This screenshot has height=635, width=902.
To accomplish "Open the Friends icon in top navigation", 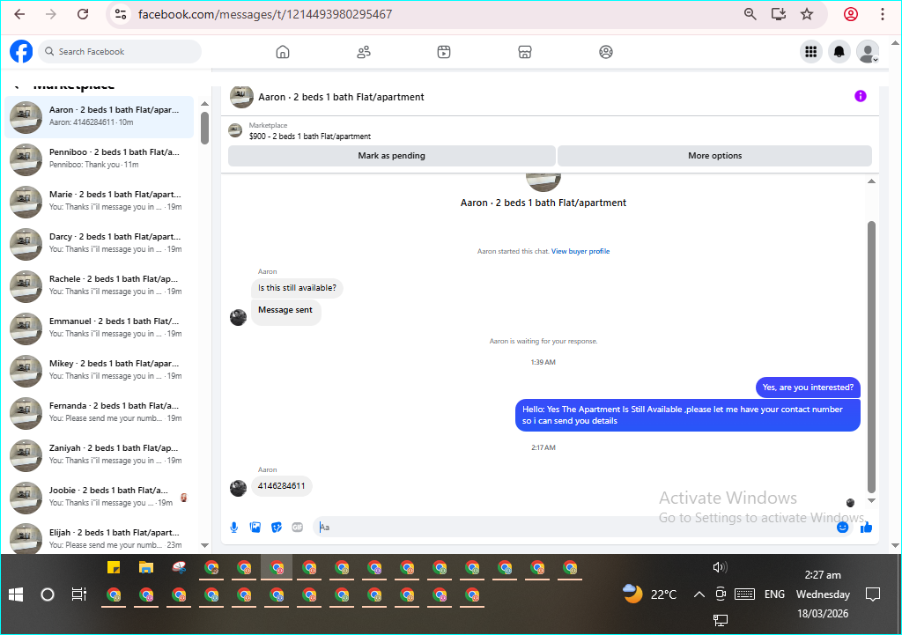I will (x=364, y=52).
